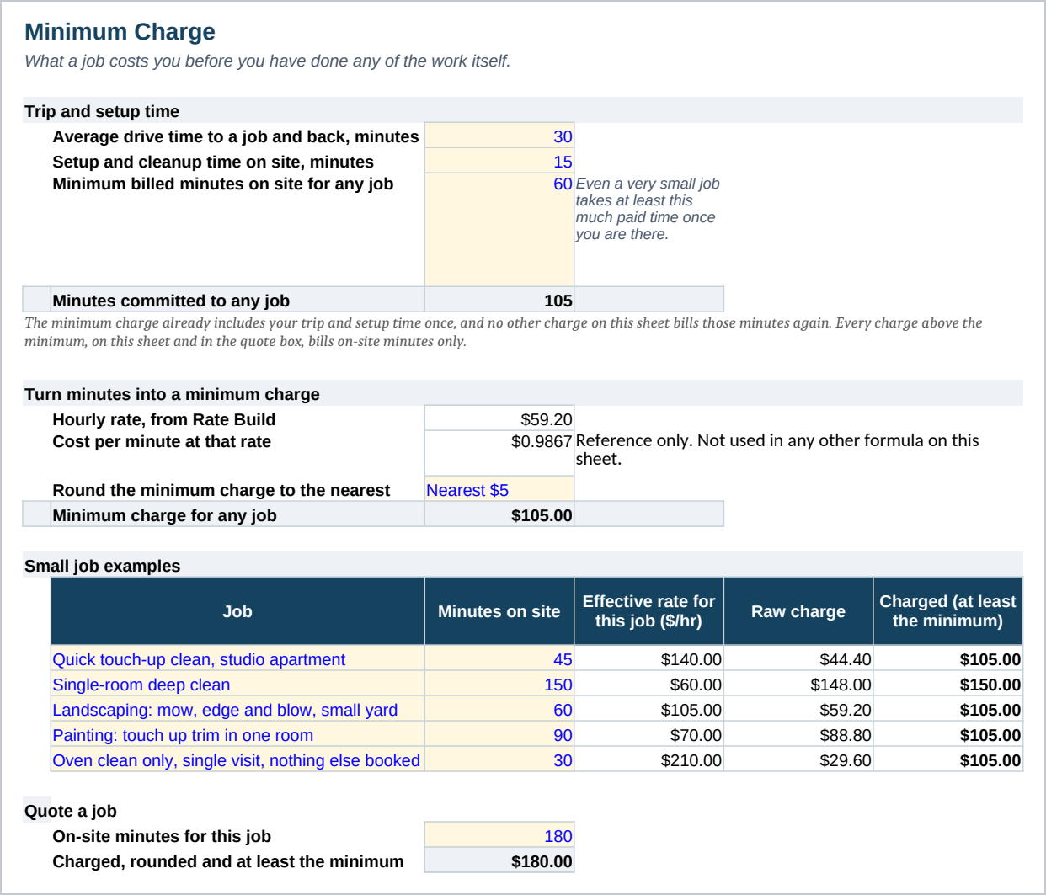Click the 'Effective rate for this job ($/hr)' header
The image size is (1046, 895).
(648, 611)
